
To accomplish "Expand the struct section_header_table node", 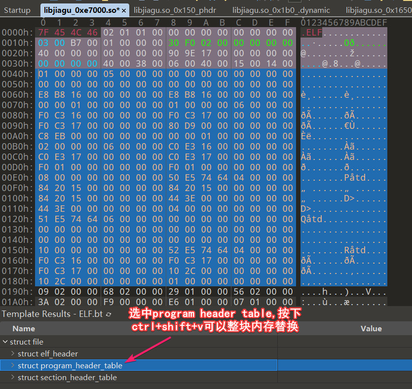I will pyautogui.click(x=13, y=377).
